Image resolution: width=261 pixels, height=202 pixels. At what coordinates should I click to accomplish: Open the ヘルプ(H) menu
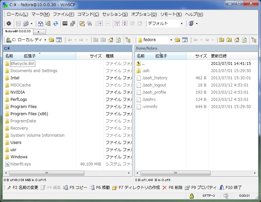point(194,14)
